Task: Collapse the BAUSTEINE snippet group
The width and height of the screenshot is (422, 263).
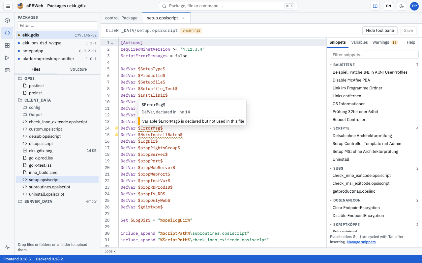Action: pyautogui.click(x=374, y=65)
